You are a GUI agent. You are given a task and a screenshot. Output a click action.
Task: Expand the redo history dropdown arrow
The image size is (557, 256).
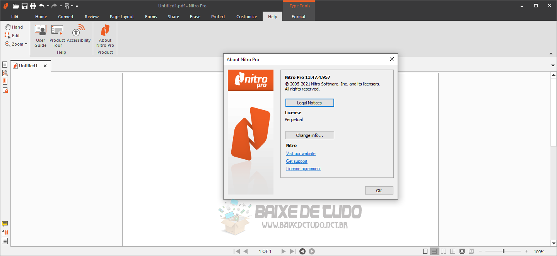[x=61, y=6]
